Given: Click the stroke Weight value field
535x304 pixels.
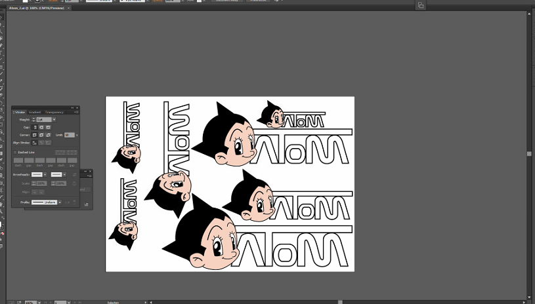Looking at the screenshot, I should [x=44, y=120].
